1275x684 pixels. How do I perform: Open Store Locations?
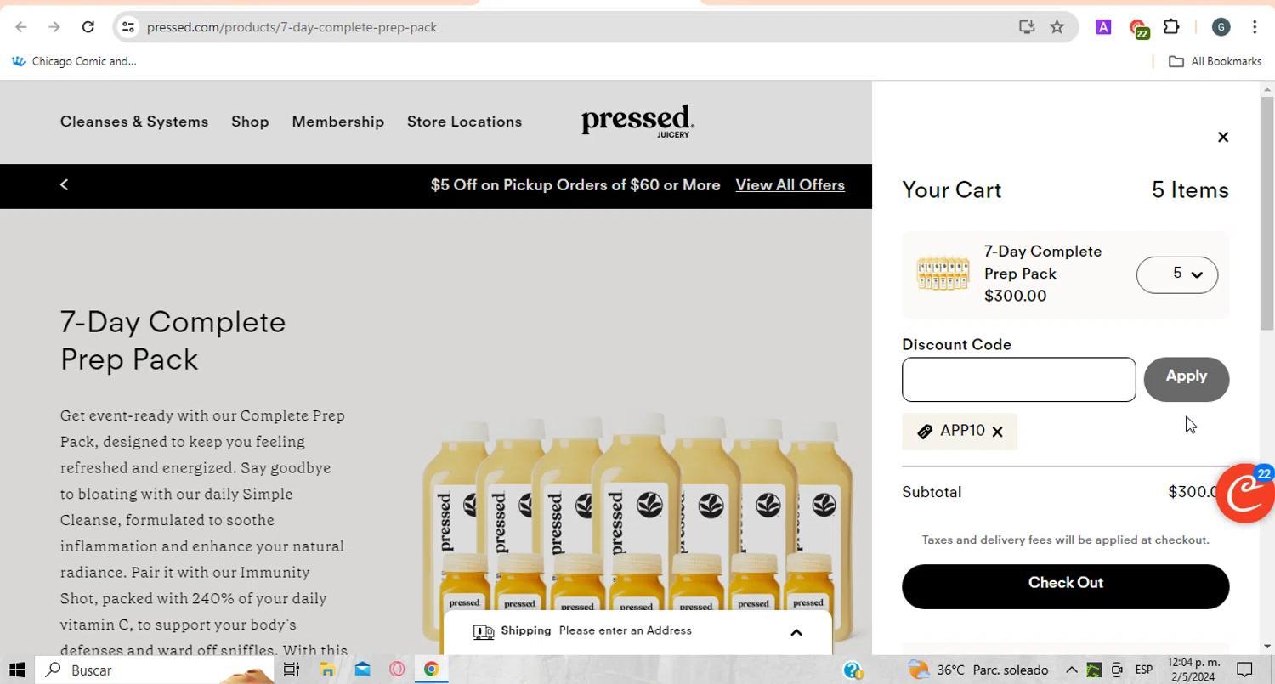464,122
